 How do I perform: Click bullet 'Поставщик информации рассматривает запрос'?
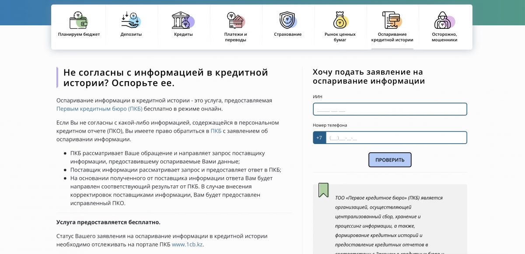tap(176, 170)
